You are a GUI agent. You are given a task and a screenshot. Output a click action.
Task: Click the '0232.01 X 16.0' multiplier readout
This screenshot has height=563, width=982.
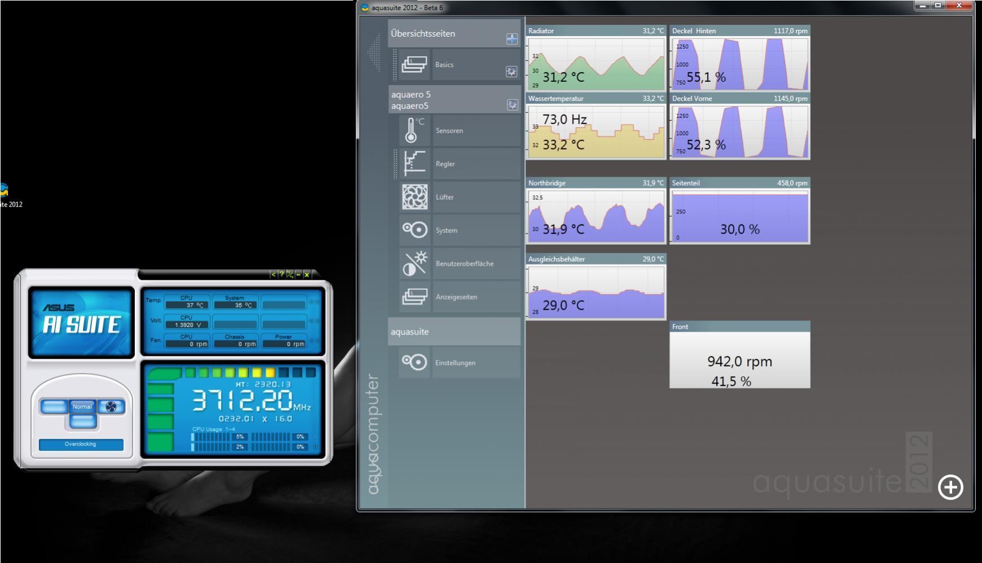point(256,419)
